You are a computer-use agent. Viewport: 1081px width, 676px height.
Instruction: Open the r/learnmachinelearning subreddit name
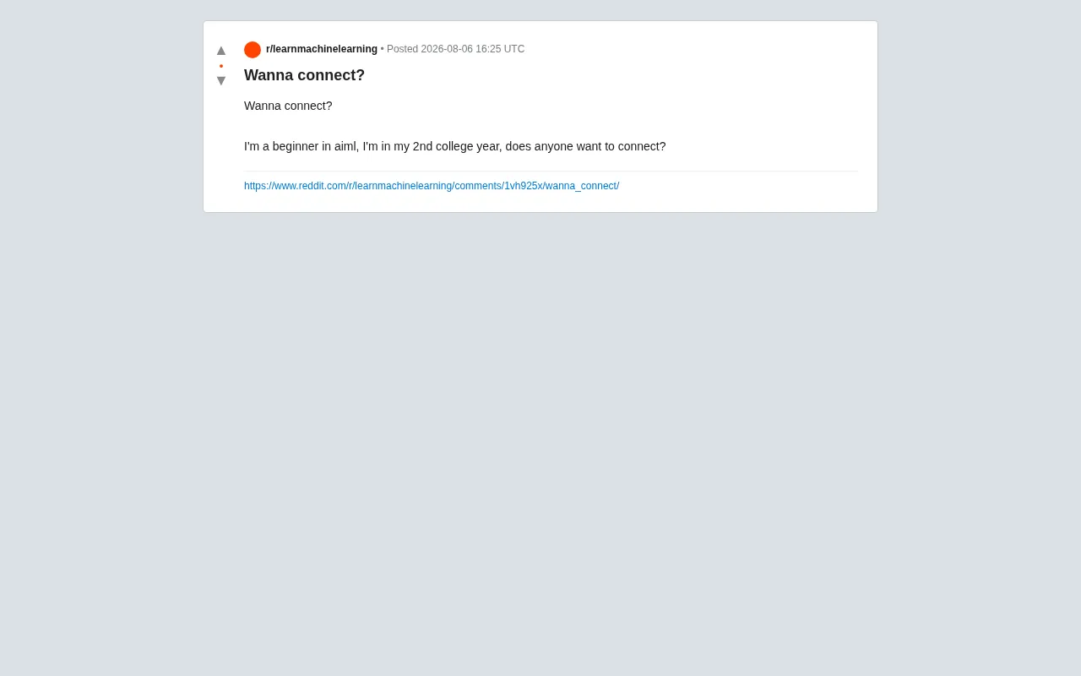(322, 49)
